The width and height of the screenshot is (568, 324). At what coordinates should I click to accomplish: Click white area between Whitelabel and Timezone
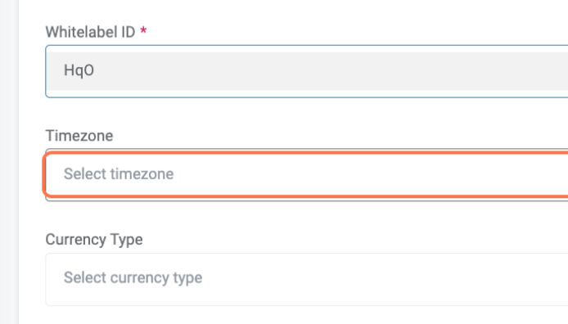coord(306,113)
